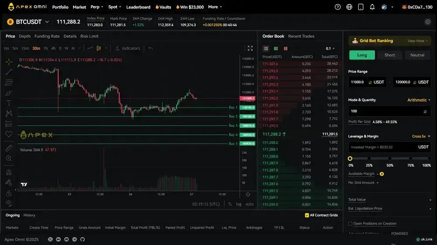Switch to Recent Trades tab
Image resolution: width=437 pixels, height=245 pixels.
pos(301,36)
